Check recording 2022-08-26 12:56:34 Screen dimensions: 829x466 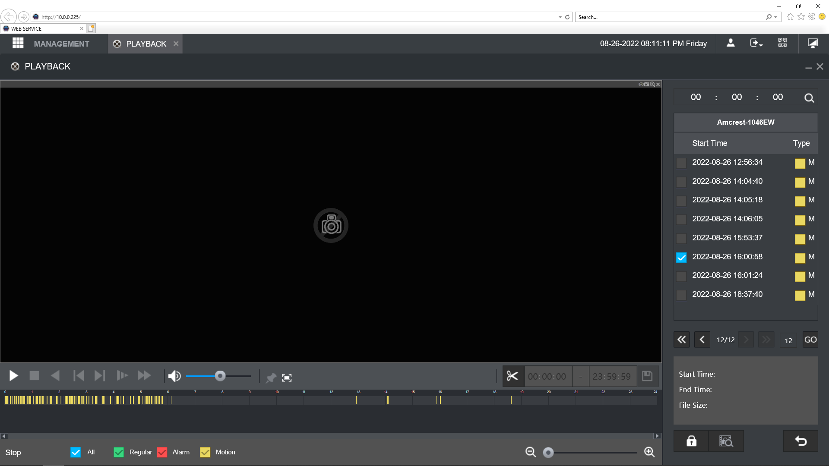pyautogui.click(x=681, y=163)
